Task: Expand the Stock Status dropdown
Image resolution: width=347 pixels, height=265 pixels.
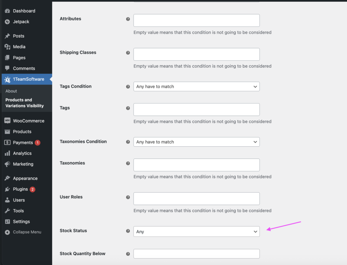Action: click(x=197, y=231)
